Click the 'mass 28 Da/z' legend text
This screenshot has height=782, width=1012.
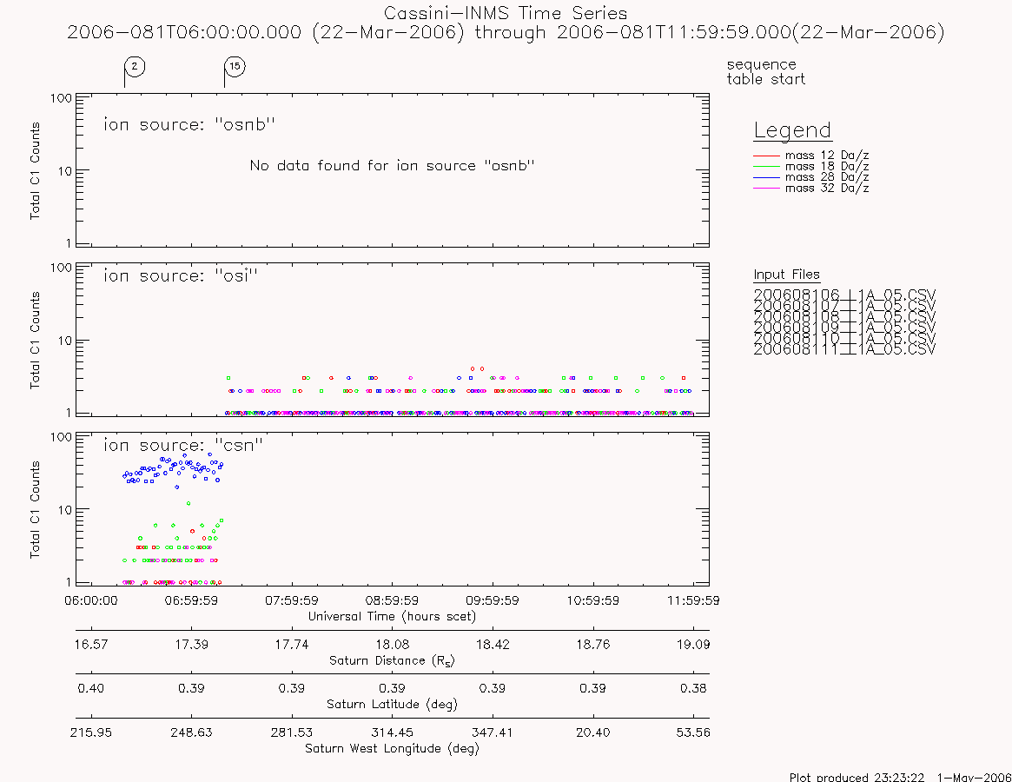[x=827, y=177]
